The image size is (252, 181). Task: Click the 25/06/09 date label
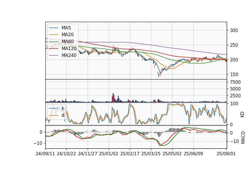click(x=193, y=154)
